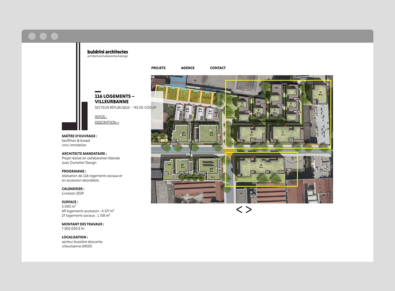Screen dimensions: 395x291
Task: Click the text secteur bussière descartes
Action: [x=82, y=241]
